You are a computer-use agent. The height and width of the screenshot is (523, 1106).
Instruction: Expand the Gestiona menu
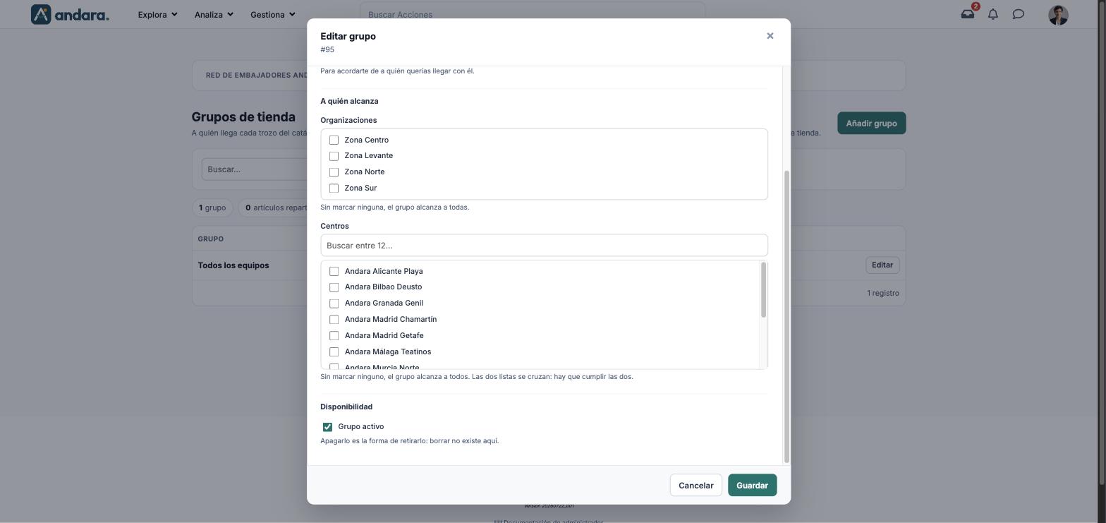pos(273,14)
